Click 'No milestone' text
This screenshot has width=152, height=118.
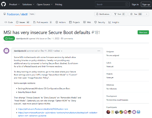(x=112, y=89)
